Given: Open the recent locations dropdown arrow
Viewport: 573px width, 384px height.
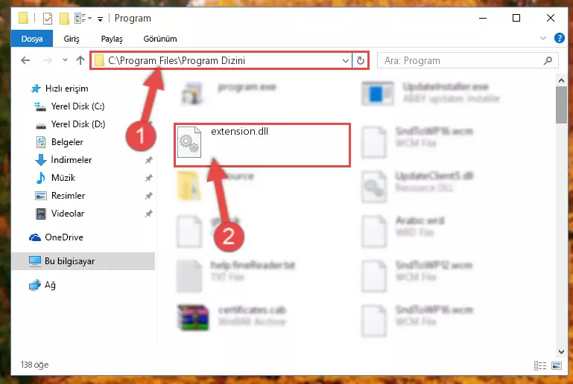Looking at the screenshot, I should click(65, 60).
